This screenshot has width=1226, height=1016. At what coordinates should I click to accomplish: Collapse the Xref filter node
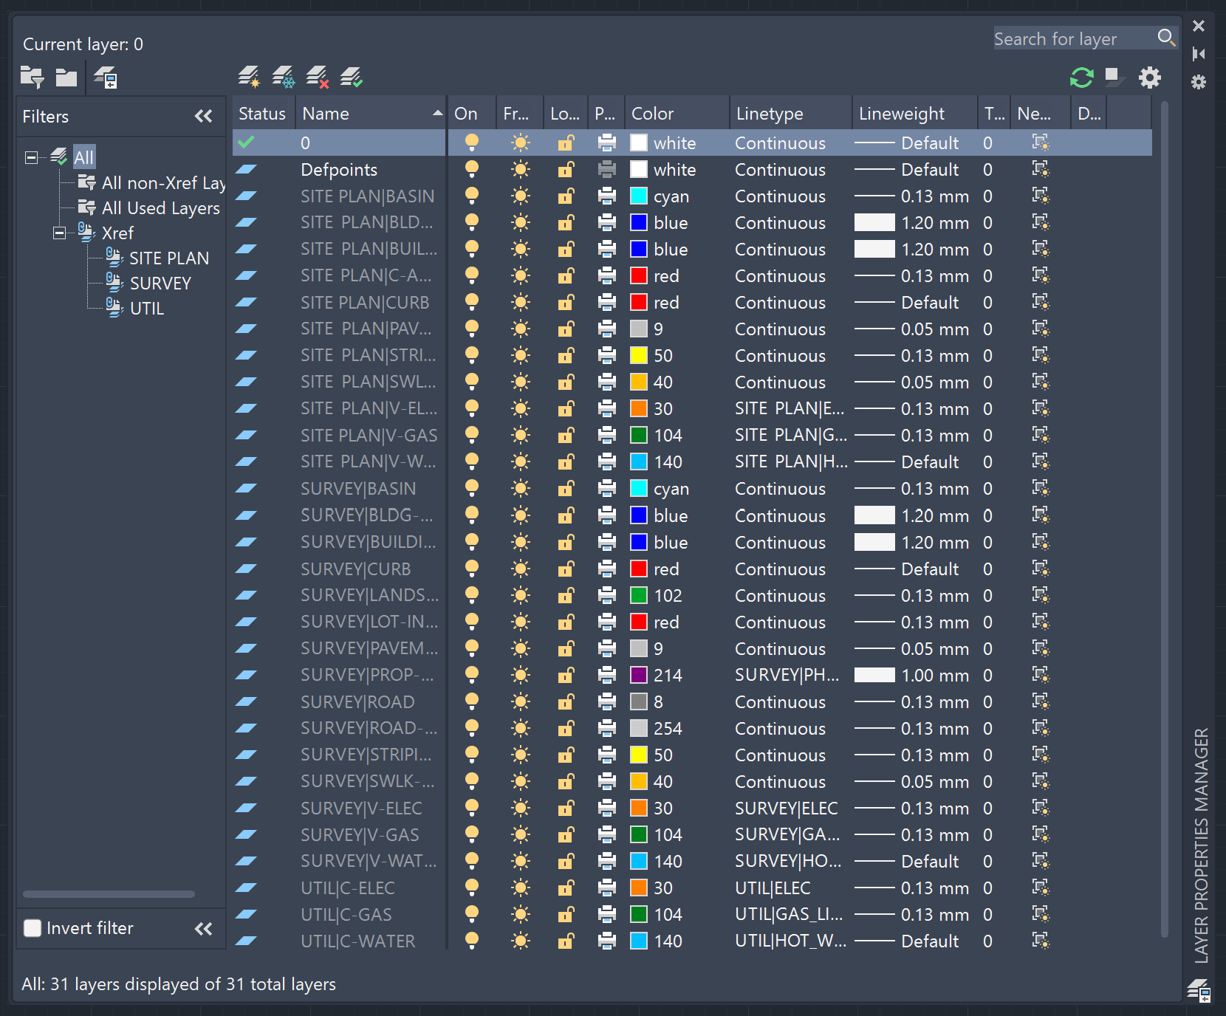pyautogui.click(x=59, y=233)
